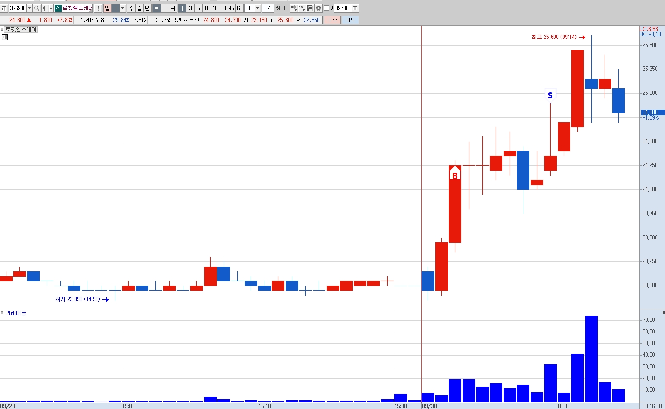The width and height of the screenshot is (665, 409).
Task: Click the small close icon of volume panel
Action: pos(663,312)
